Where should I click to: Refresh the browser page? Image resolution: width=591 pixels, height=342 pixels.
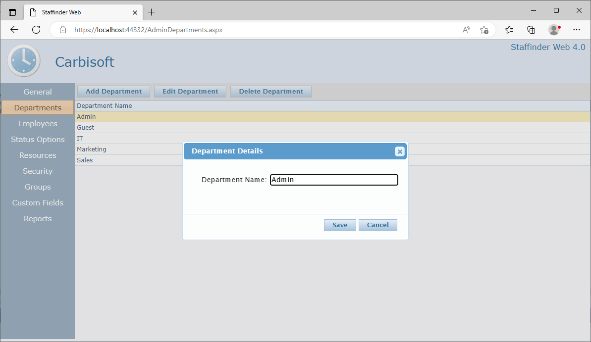(x=36, y=30)
